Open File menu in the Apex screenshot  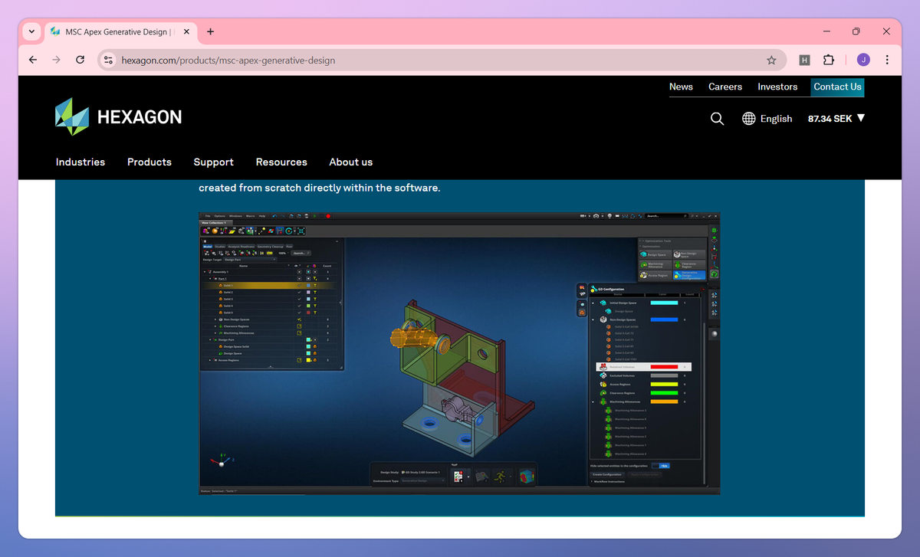pyautogui.click(x=208, y=216)
